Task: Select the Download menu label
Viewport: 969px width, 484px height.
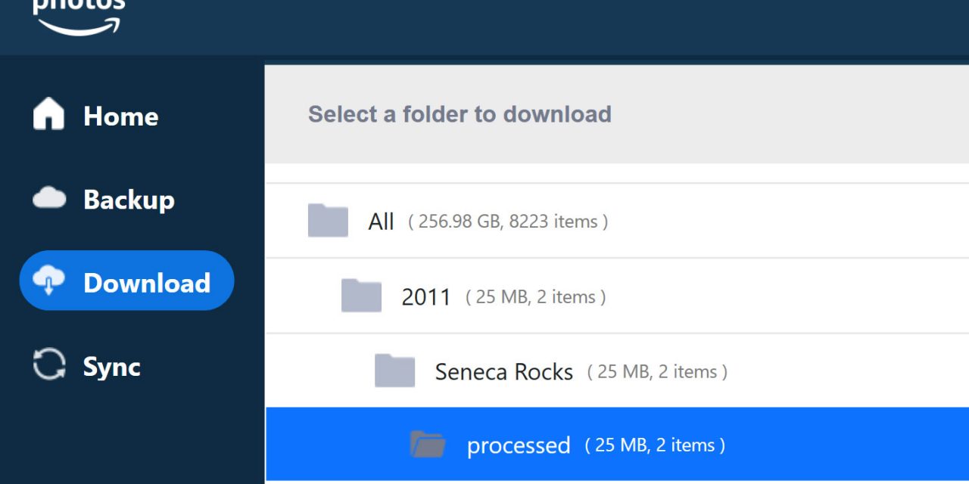Action: (x=147, y=283)
